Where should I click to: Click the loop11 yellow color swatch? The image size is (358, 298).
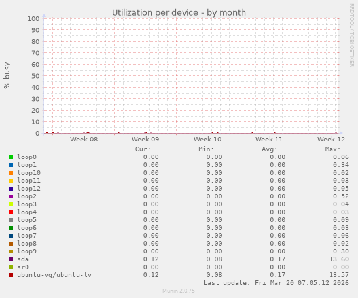[11, 181]
